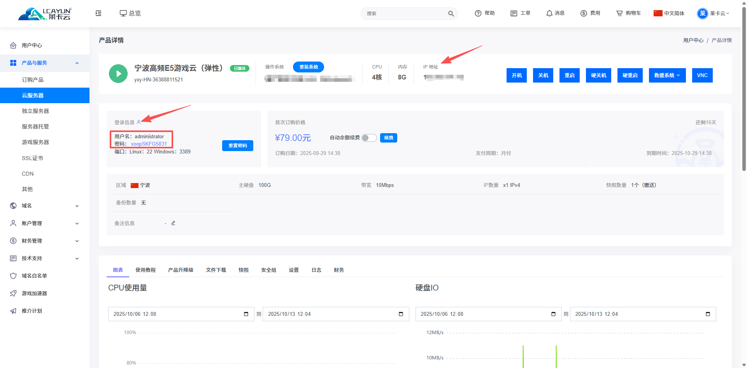Click the green play status icon
747x368 pixels.
[118, 74]
